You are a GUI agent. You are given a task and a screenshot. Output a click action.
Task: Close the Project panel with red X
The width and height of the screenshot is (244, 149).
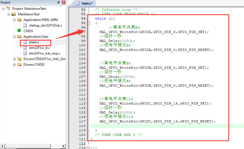point(63,2)
